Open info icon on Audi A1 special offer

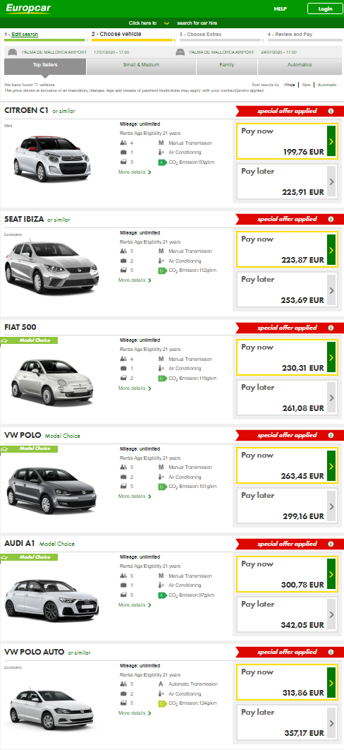pyautogui.click(x=331, y=544)
